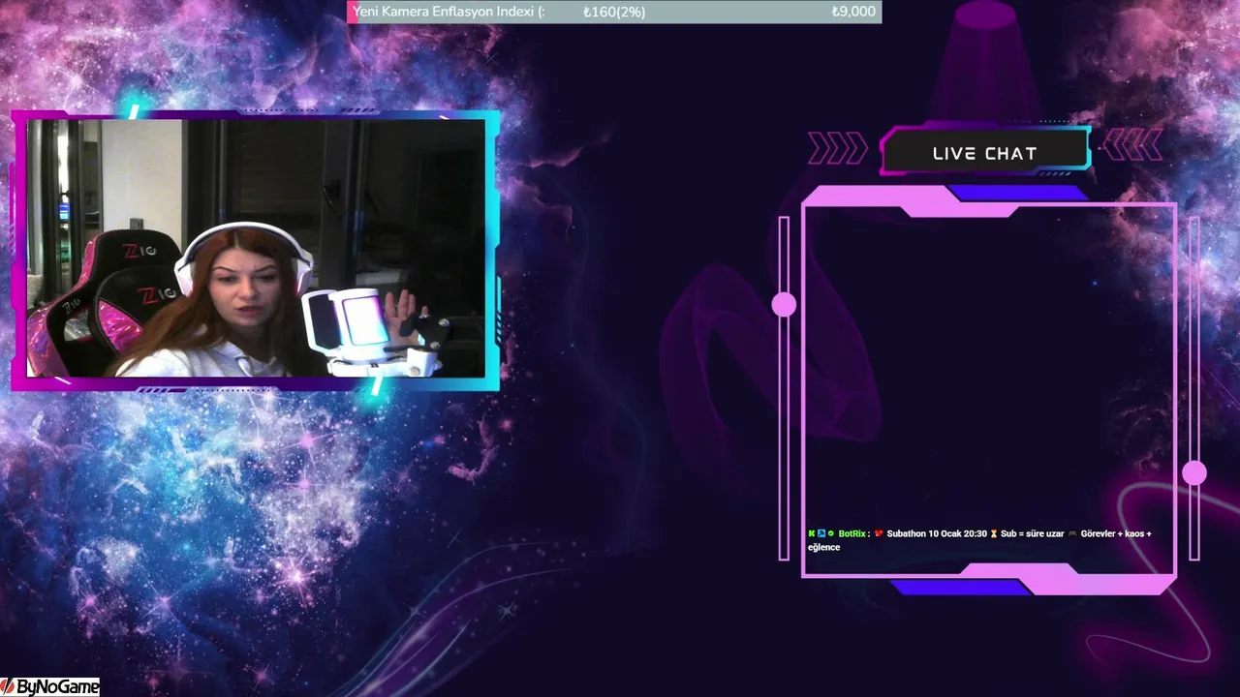
Task: Click the game controller emoji in chat
Action: [1072, 533]
